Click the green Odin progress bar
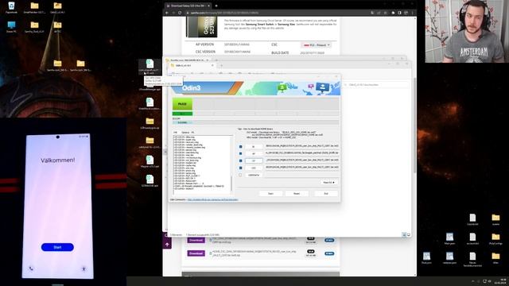Image resolution: width=509 pixels, height=286 pixels. pyautogui.click(x=182, y=114)
